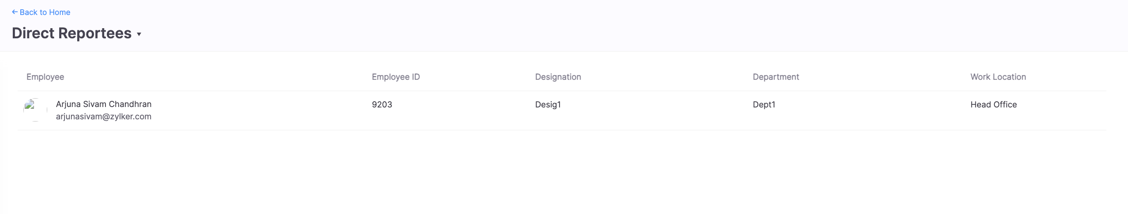Viewport: 1128px width, 214px height.
Task: Open the Back to Home link
Action: point(45,12)
